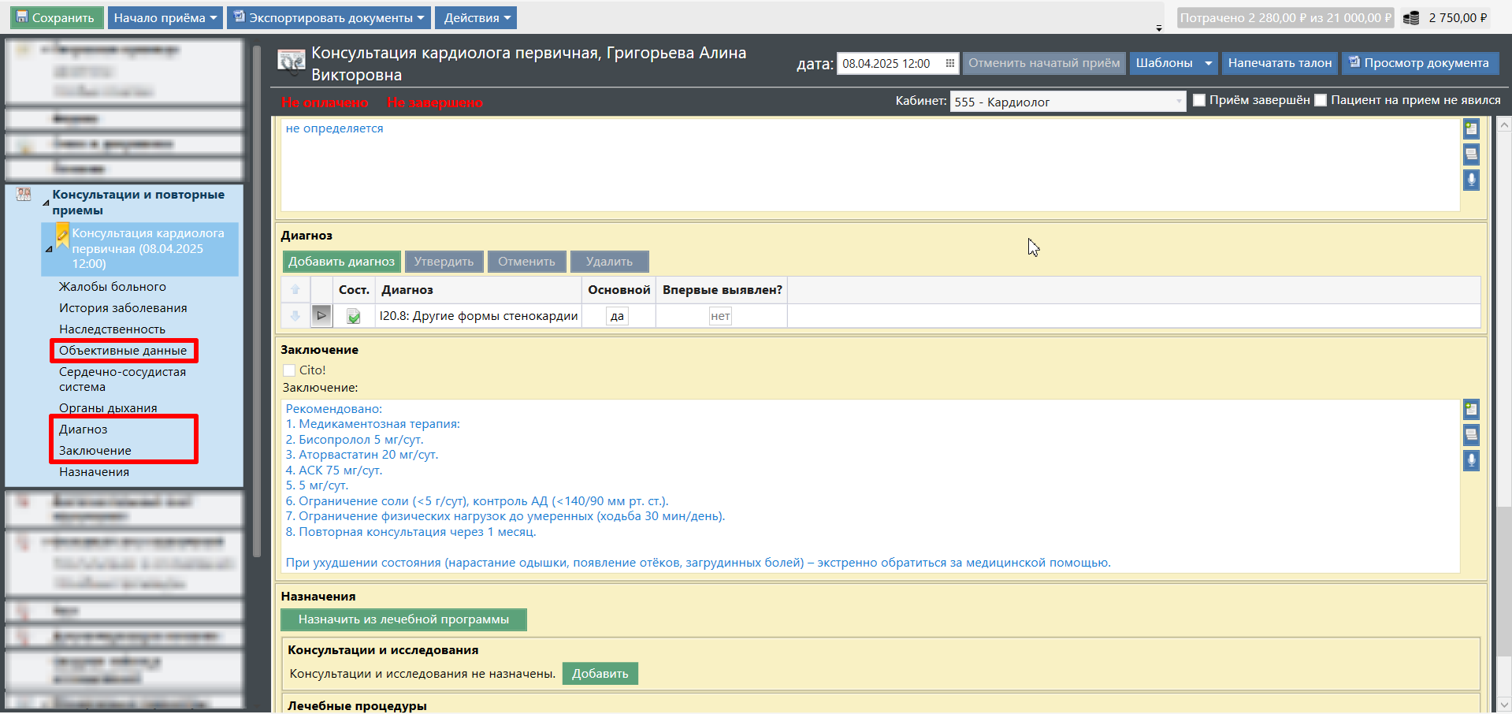
Task: Open the Шаблоны dropdown
Action: [x=1173, y=63]
